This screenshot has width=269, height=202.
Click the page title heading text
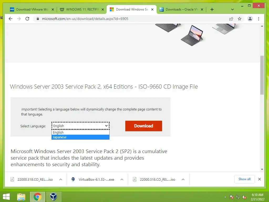pos(104,87)
